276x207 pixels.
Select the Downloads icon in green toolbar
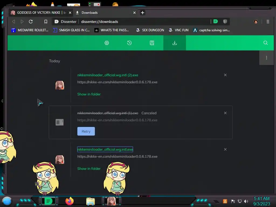175,43
